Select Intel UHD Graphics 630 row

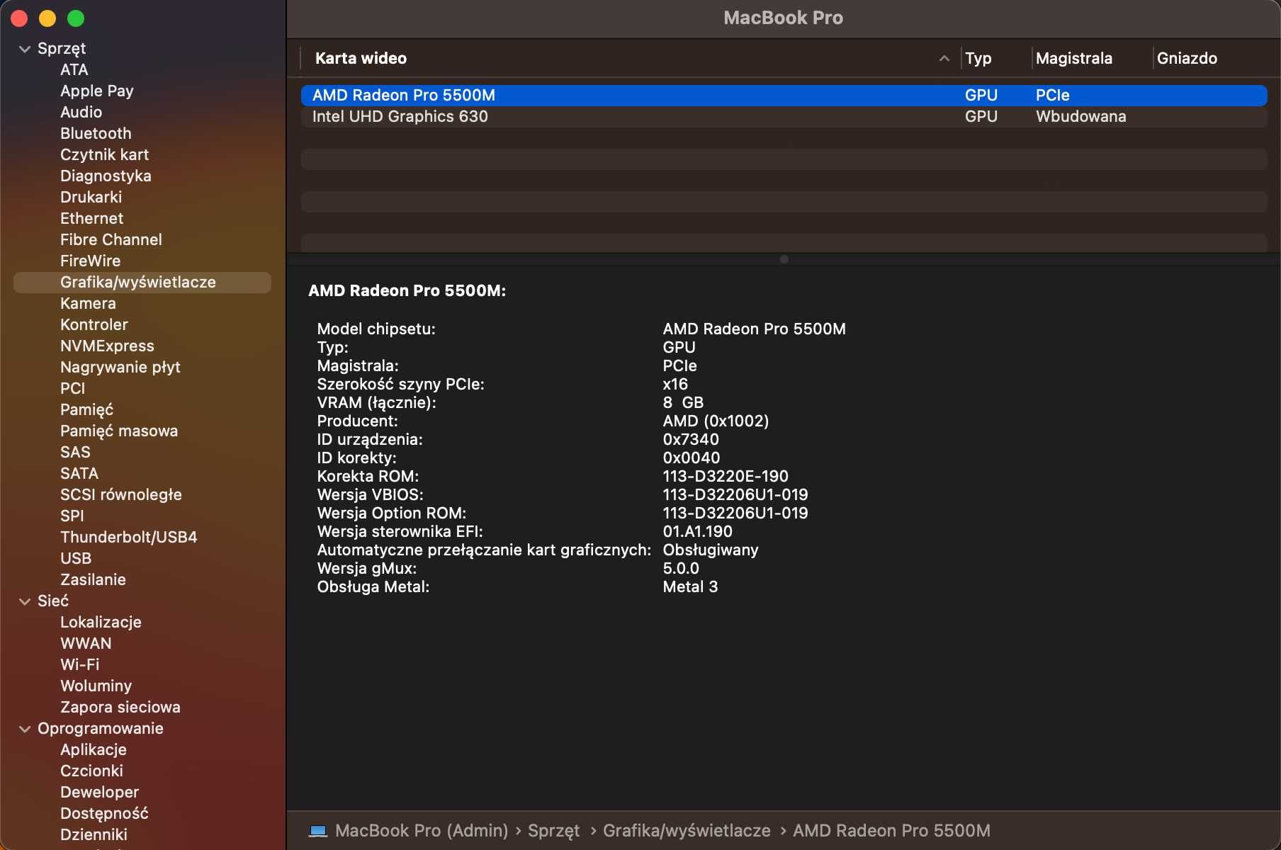tap(784, 116)
